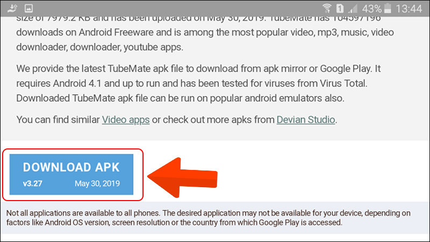Open the Devian Studio link

tap(305, 120)
